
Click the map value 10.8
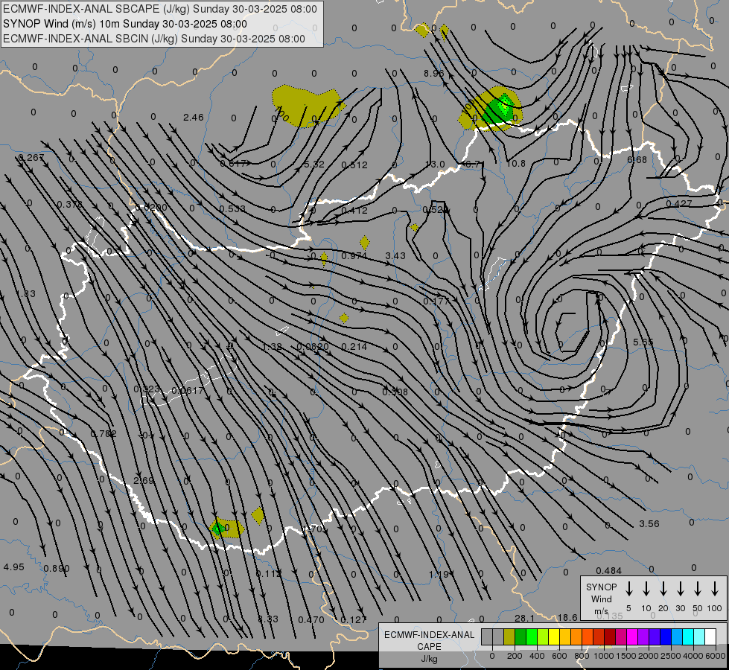pos(516,163)
